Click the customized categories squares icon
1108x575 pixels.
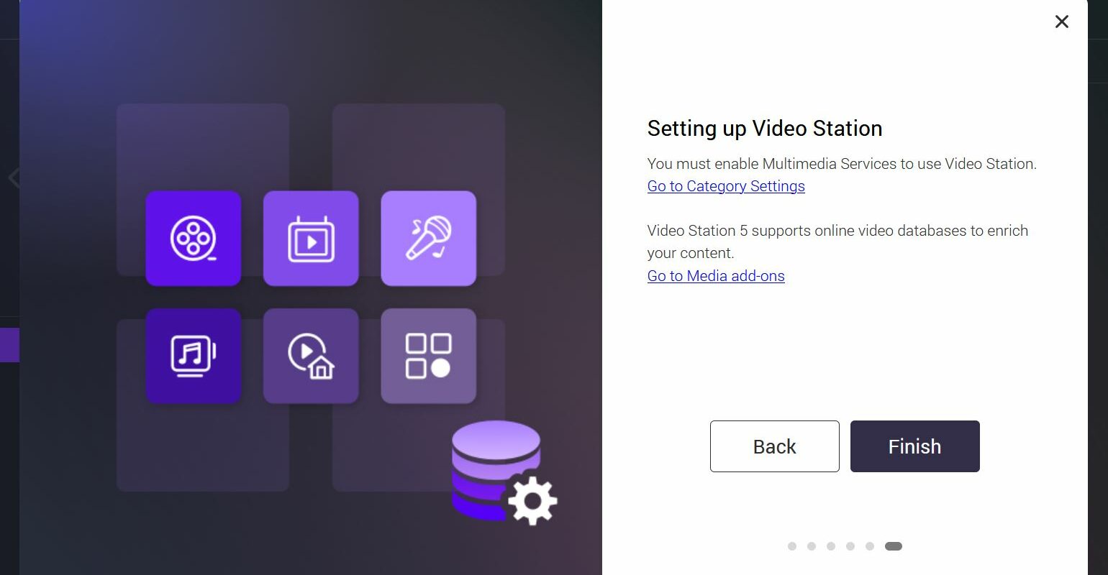click(x=429, y=356)
